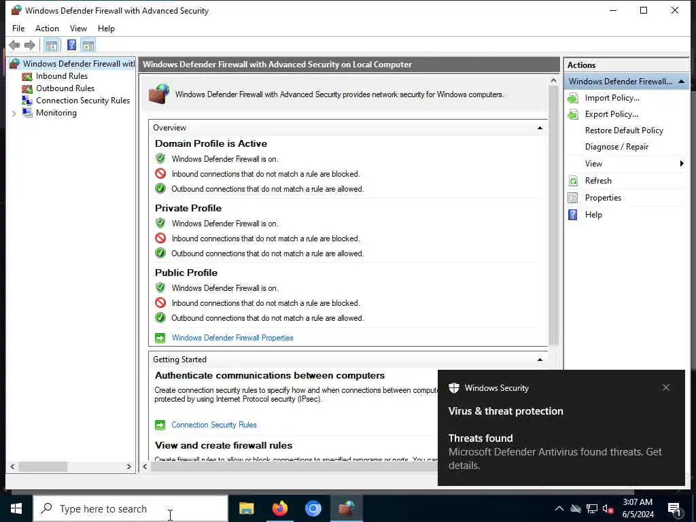Collapse the Windows Defender Firewall actions group

click(681, 82)
